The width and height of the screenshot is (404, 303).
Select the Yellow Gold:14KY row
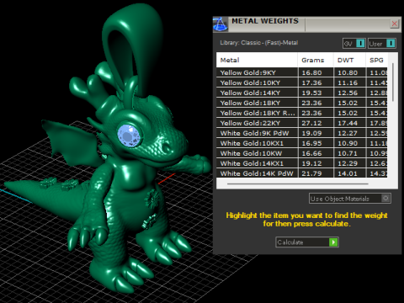302,93
